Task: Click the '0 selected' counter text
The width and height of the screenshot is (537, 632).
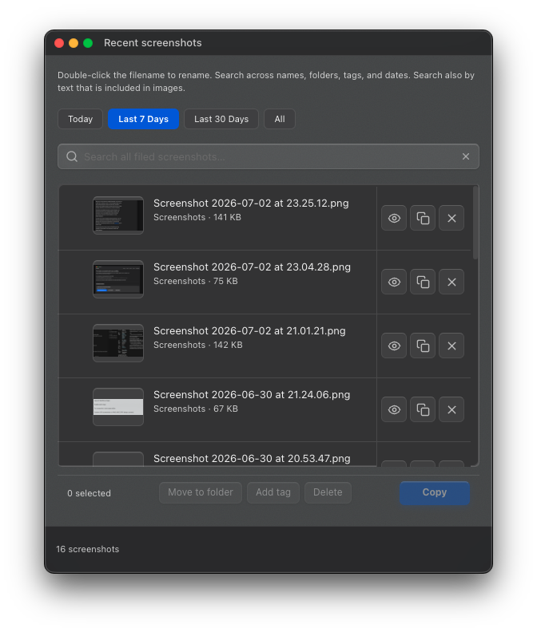Action: pyautogui.click(x=89, y=493)
